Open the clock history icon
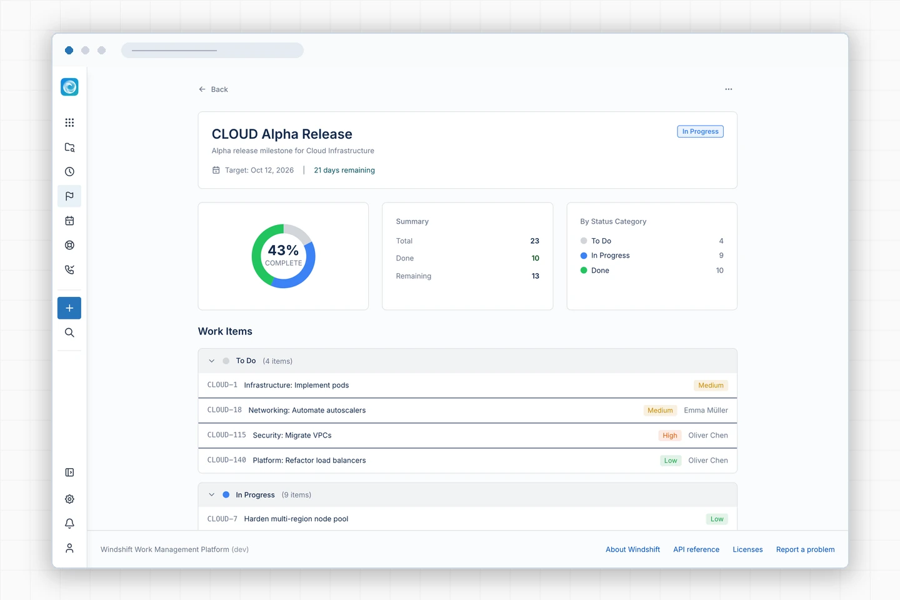This screenshot has width=900, height=600. (x=69, y=172)
